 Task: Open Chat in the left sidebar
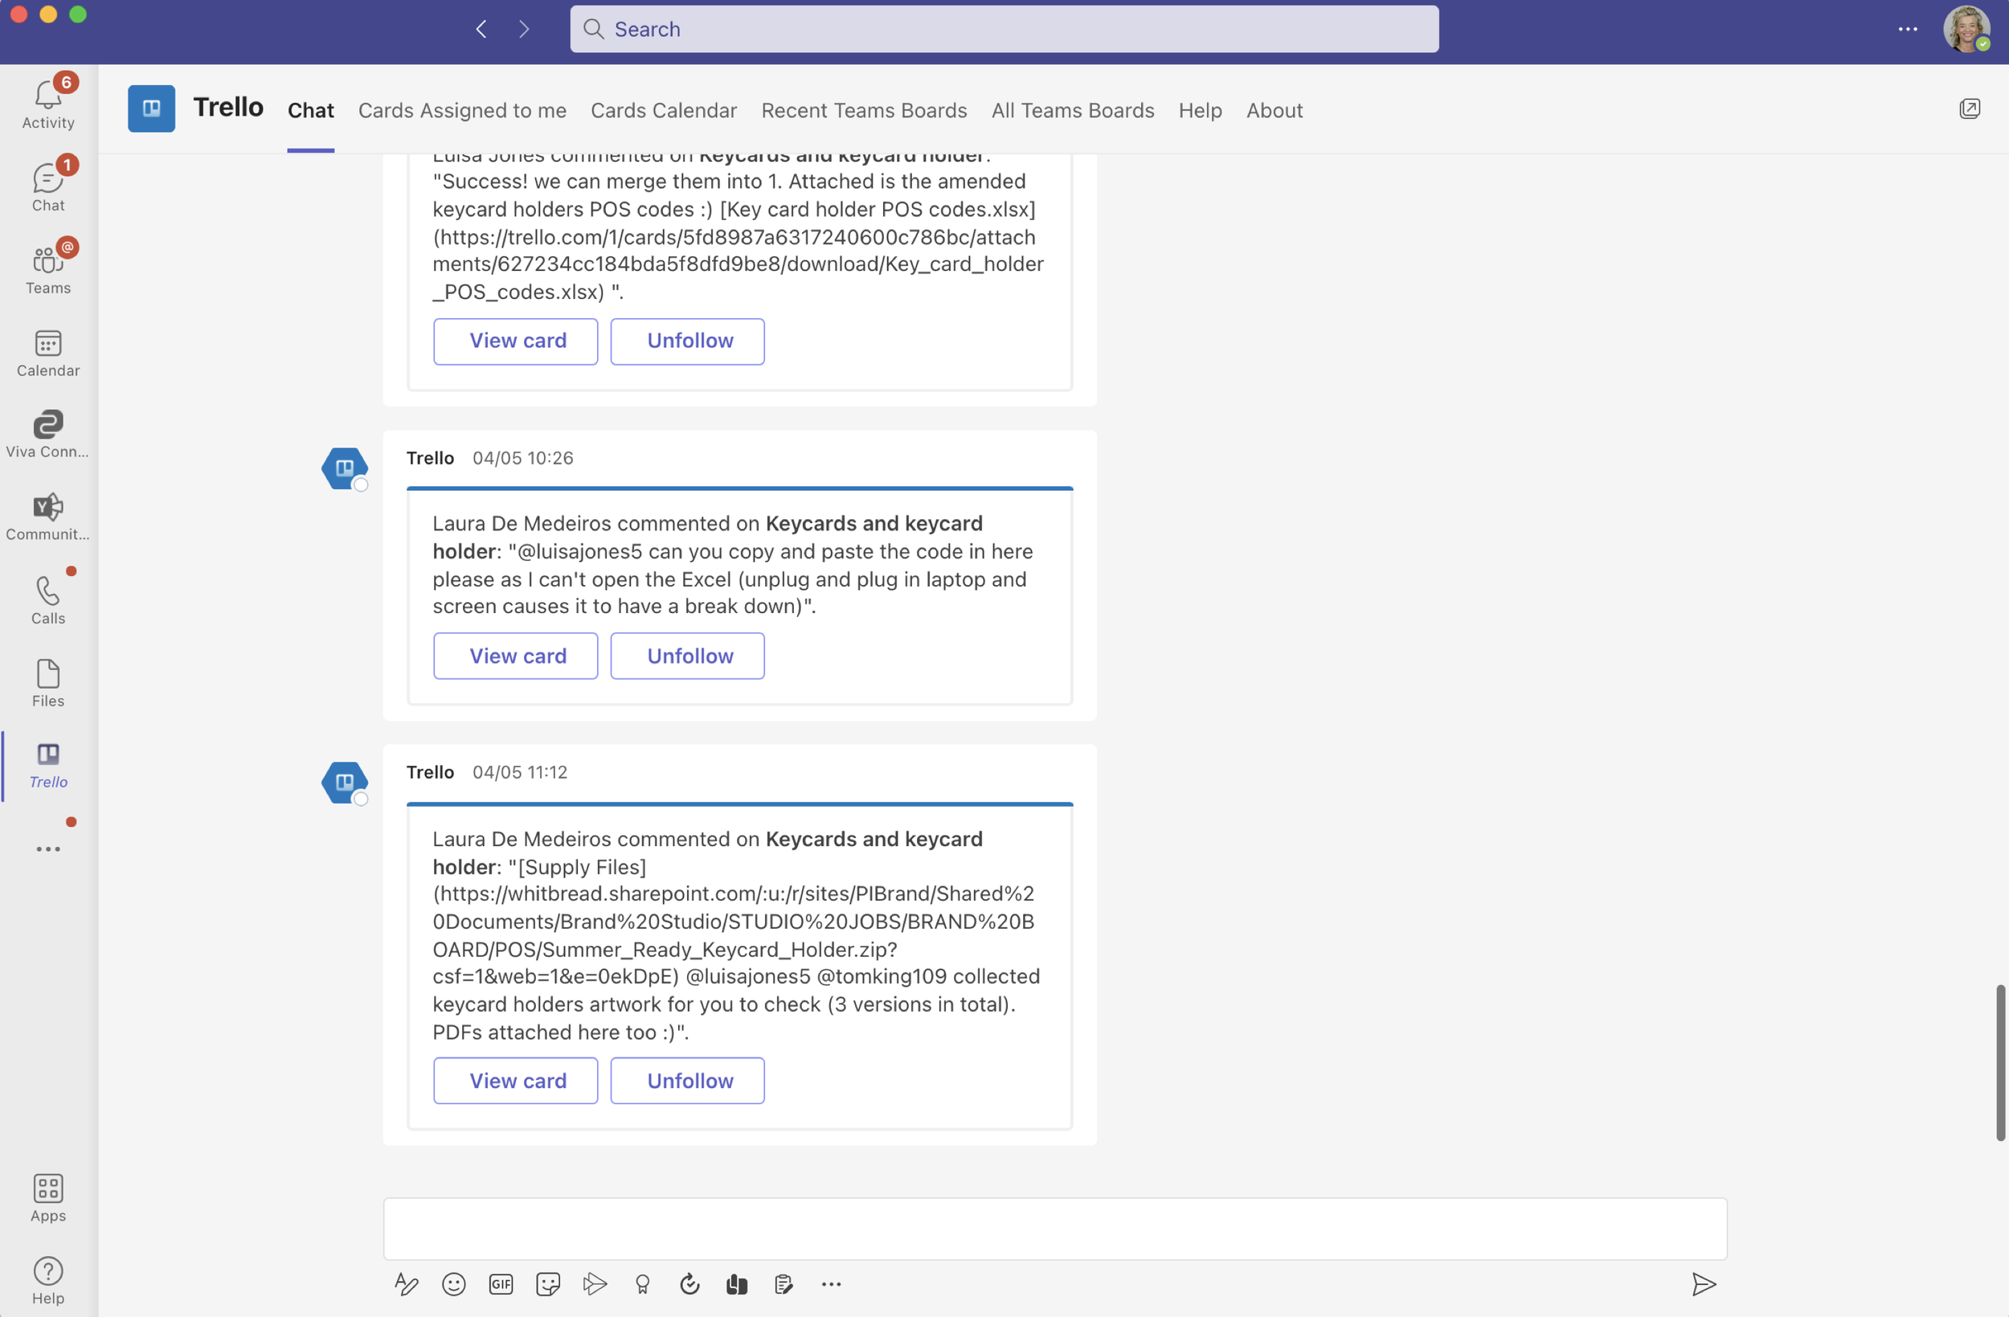click(48, 187)
